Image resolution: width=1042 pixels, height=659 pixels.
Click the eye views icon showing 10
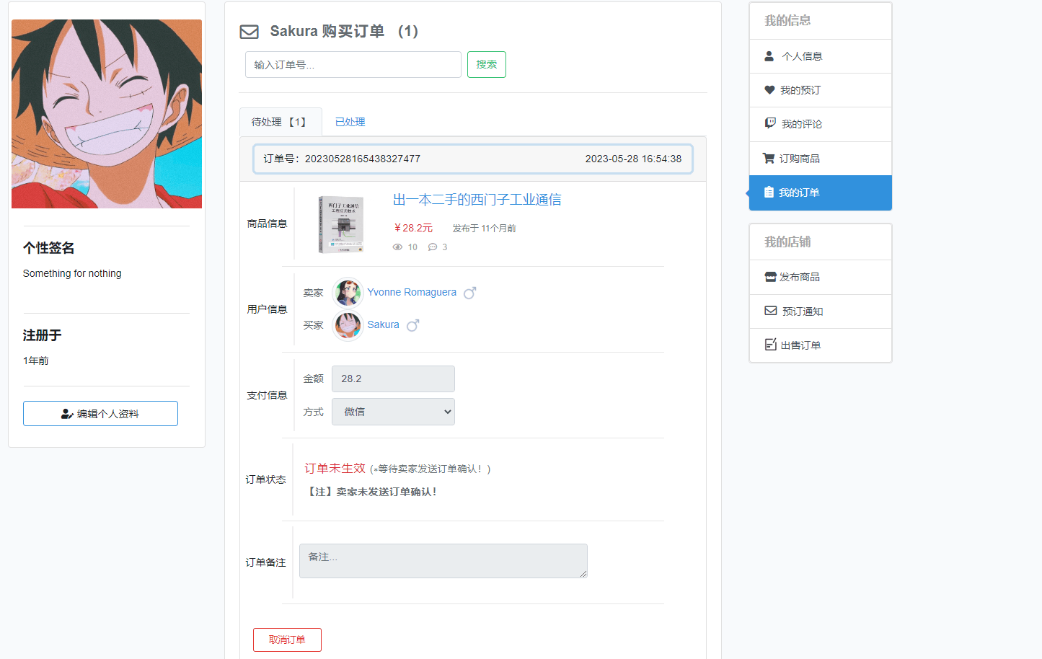click(397, 247)
